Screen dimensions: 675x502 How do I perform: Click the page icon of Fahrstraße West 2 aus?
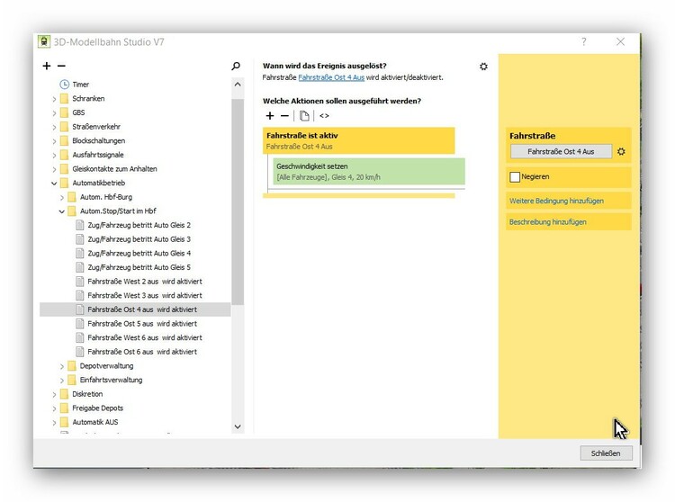79,282
